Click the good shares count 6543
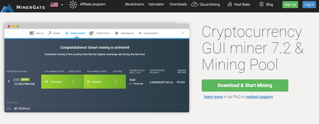The width and height of the screenshot is (319, 124). [133, 80]
